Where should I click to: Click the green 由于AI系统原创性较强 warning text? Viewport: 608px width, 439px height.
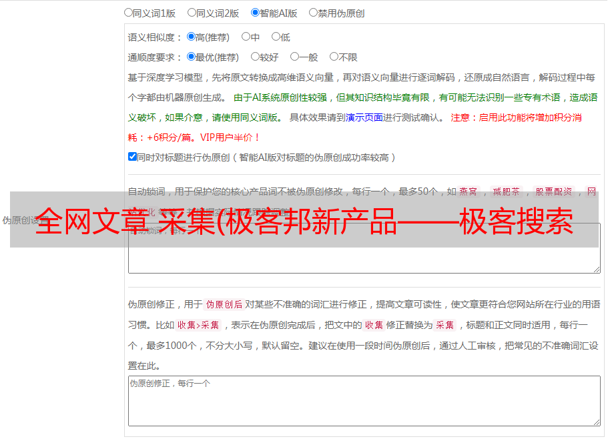(280, 97)
